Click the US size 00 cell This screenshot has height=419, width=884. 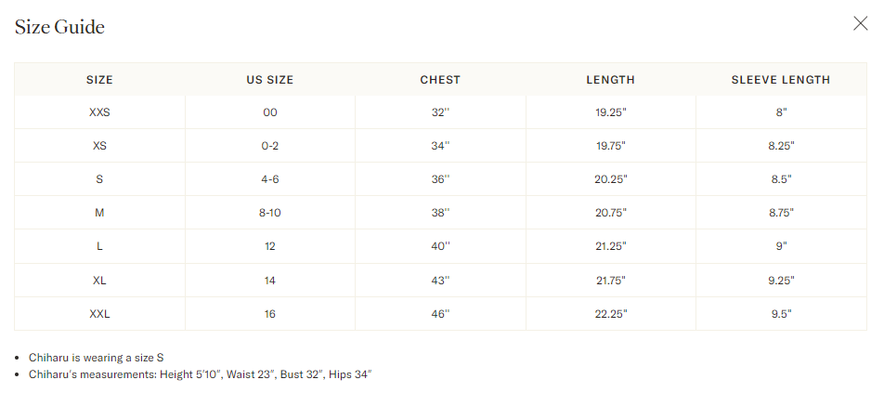click(269, 112)
